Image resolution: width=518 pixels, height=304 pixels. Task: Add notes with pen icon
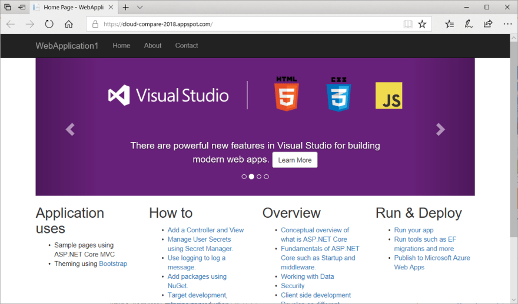pyautogui.click(x=468, y=24)
